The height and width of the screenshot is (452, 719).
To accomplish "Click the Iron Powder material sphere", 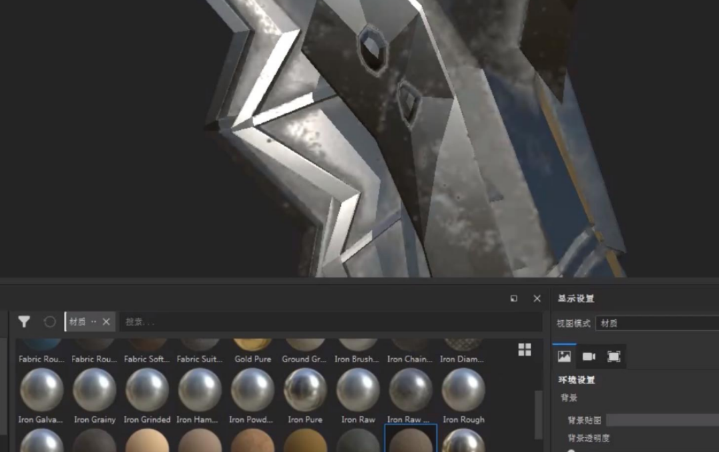I will click(252, 391).
